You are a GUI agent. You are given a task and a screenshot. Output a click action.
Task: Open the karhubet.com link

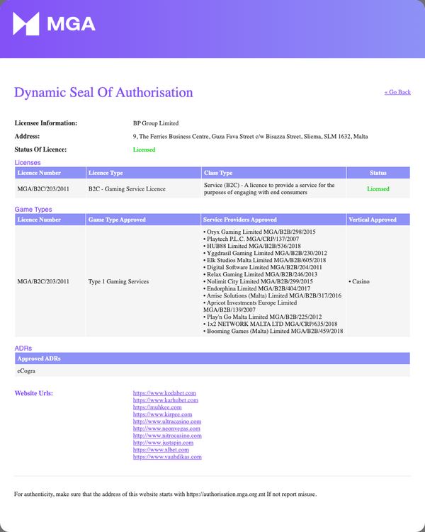[x=166, y=400]
